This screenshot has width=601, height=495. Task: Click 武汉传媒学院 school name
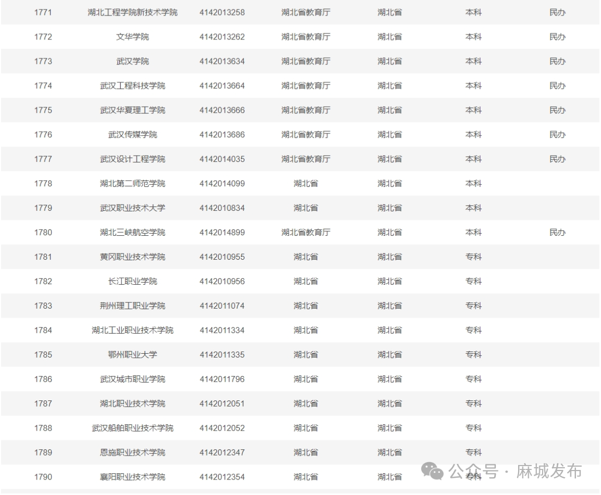132,135
